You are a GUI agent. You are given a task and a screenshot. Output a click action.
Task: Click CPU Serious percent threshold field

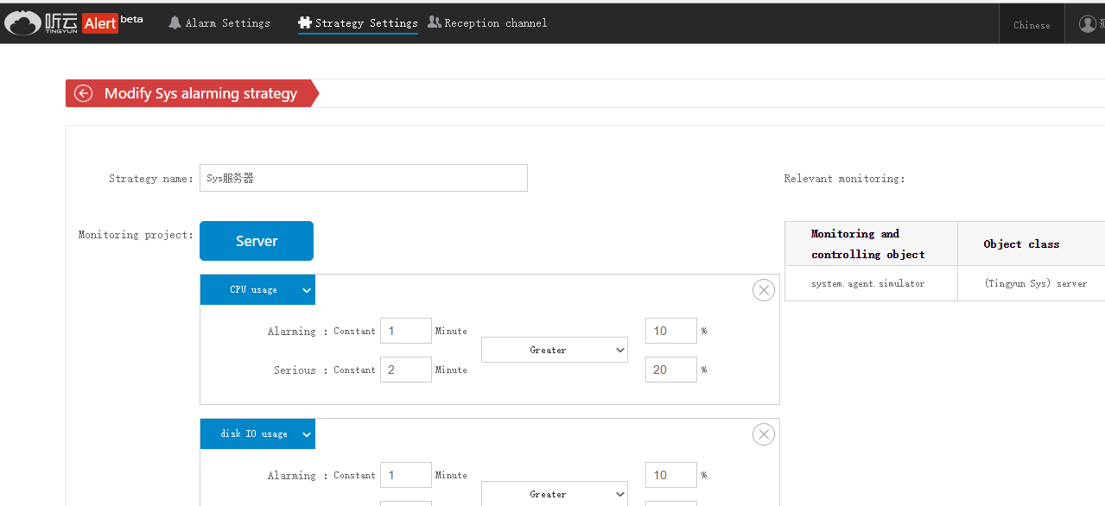[x=670, y=370]
